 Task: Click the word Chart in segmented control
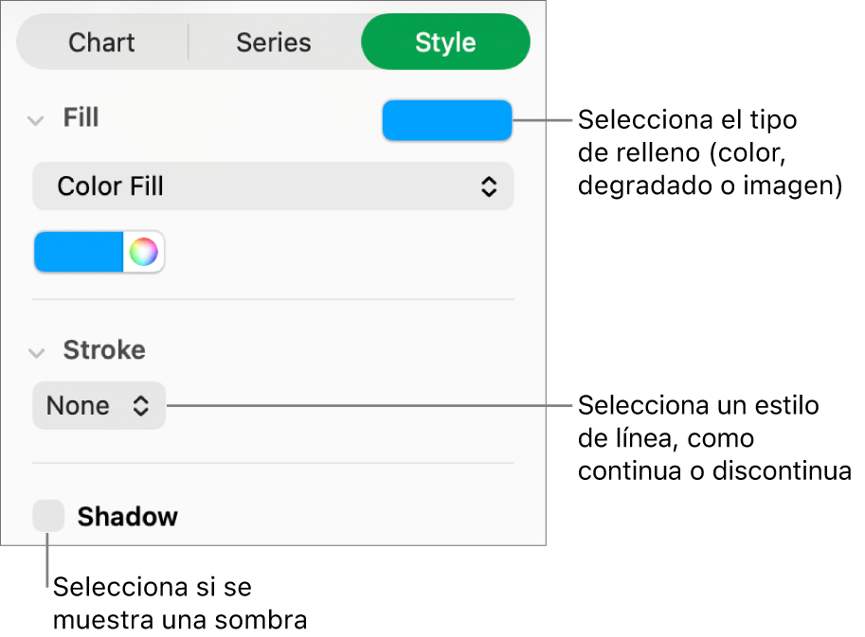pos(102,43)
